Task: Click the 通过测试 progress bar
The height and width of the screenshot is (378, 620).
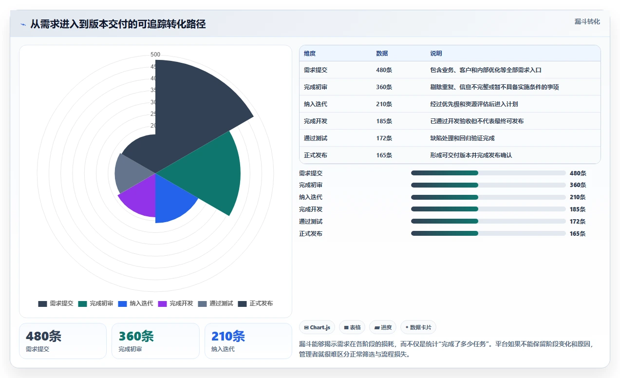Action: 488,221
